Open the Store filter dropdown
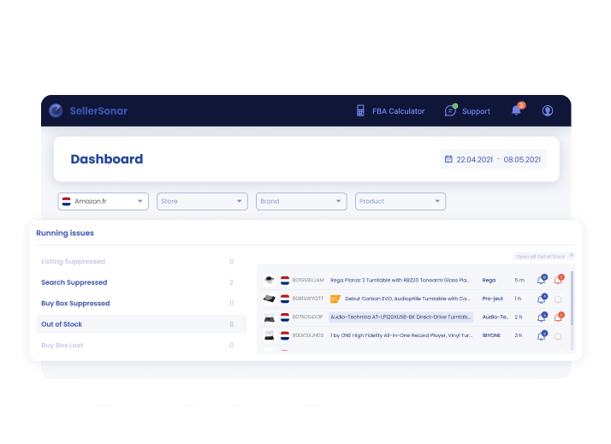 (202, 201)
